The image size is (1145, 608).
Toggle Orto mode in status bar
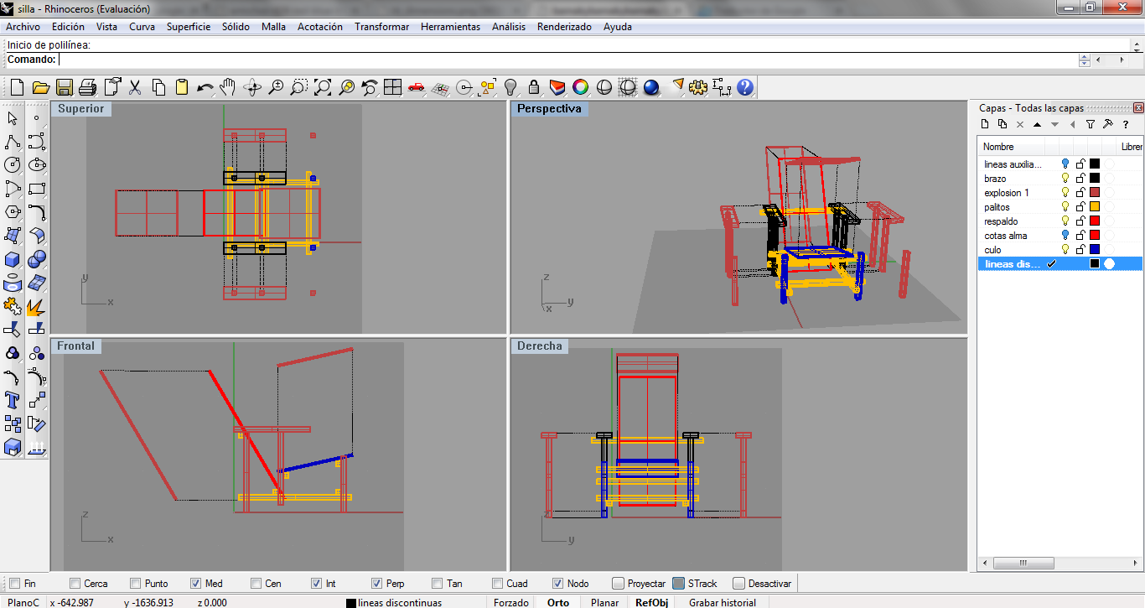pyautogui.click(x=558, y=602)
